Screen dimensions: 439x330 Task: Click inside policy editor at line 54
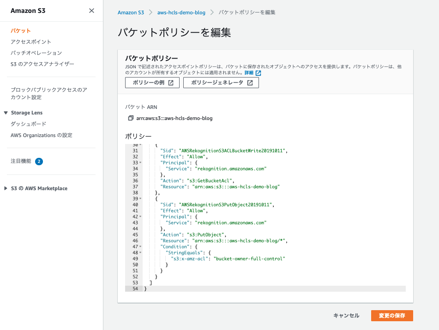point(274,288)
